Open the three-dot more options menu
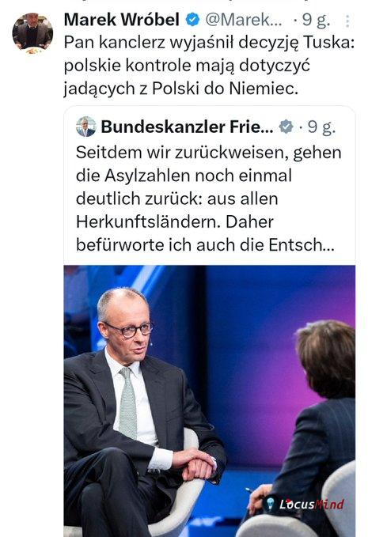368x537 pixels. (x=347, y=21)
